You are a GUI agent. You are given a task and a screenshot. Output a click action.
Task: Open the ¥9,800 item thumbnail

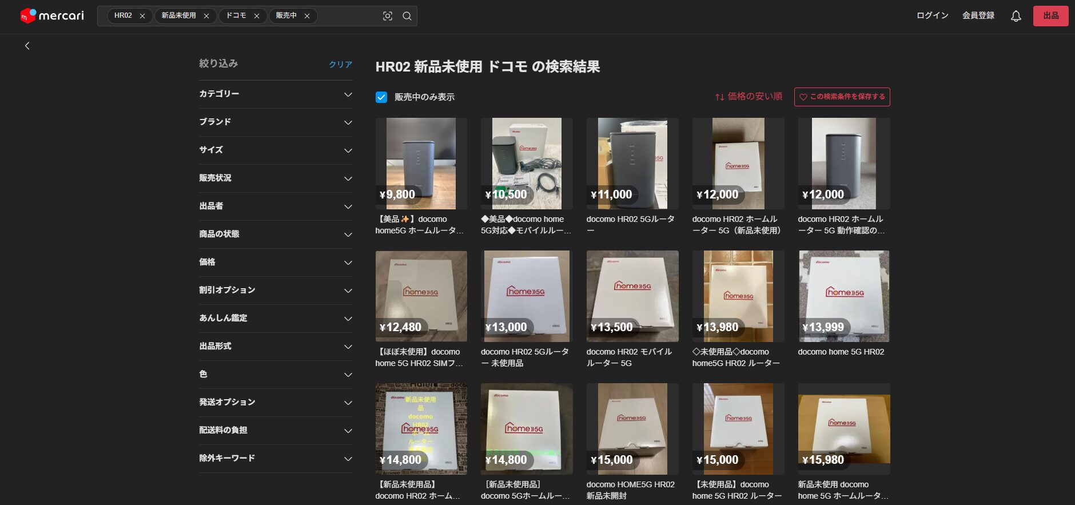click(x=421, y=164)
